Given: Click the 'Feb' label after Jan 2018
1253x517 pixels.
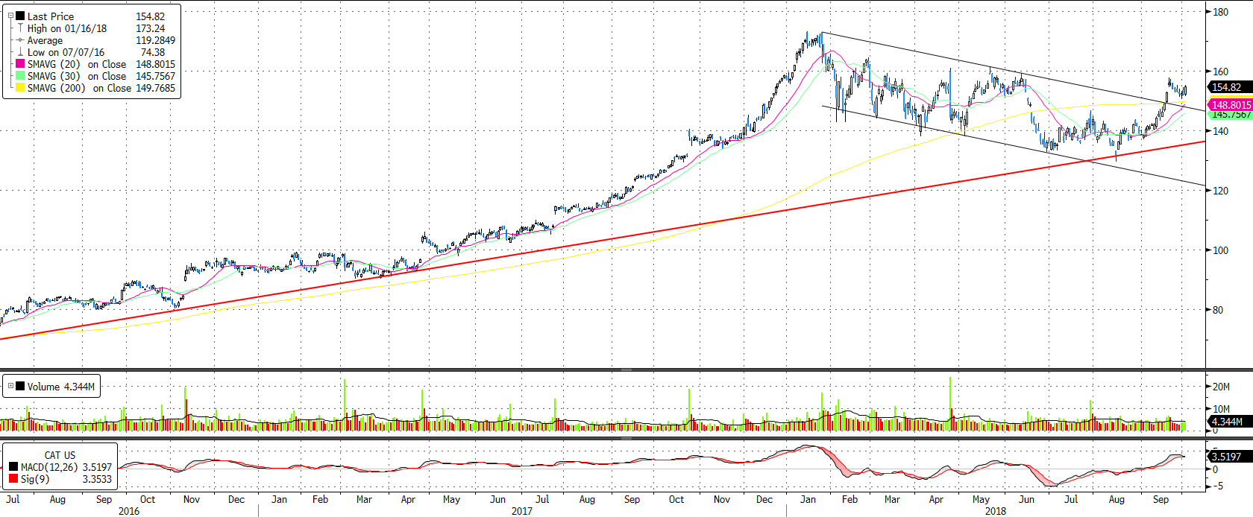Looking at the screenshot, I should click(850, 499).
